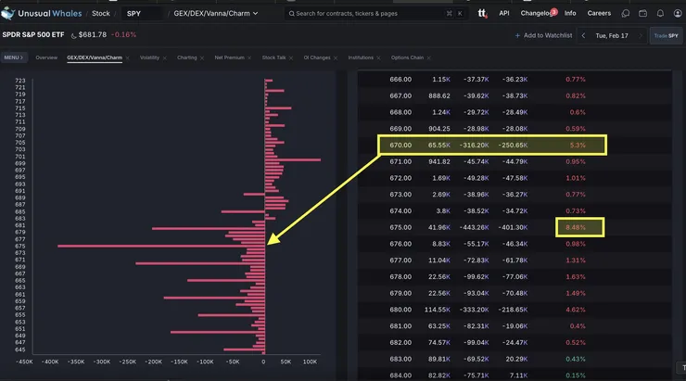Open the Changelog link

pos(537,14)
